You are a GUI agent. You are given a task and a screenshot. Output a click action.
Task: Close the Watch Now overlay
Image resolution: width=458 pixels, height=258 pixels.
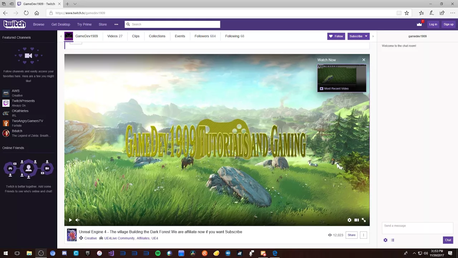click(364, 60)
